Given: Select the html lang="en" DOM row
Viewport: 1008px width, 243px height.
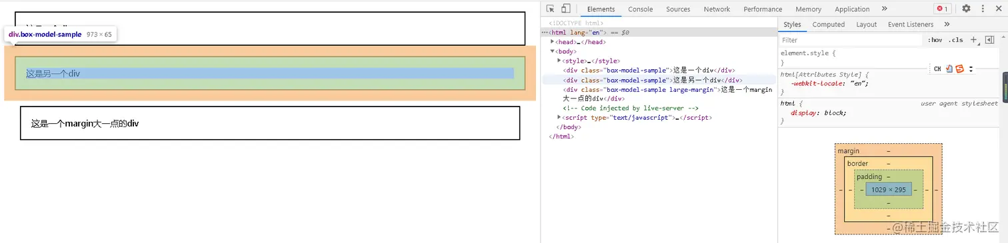Looking at the screenshot, I should [659, 32].
